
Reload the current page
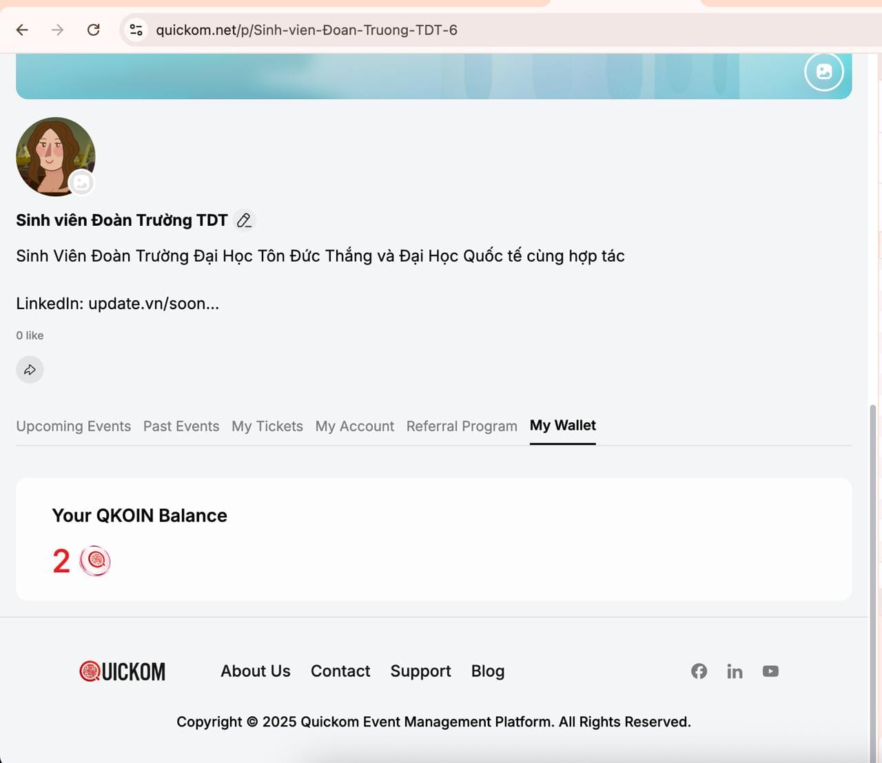94,30
